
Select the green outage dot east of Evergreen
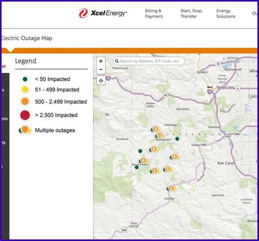(x=177, y=139)
